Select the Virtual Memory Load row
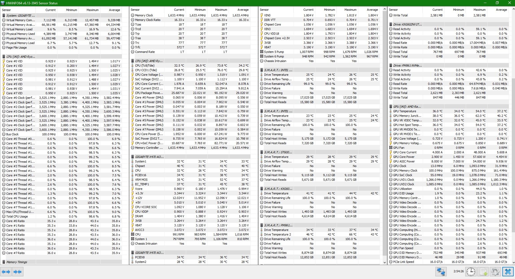This screenshot has width=515, height=279. [61, 29]
